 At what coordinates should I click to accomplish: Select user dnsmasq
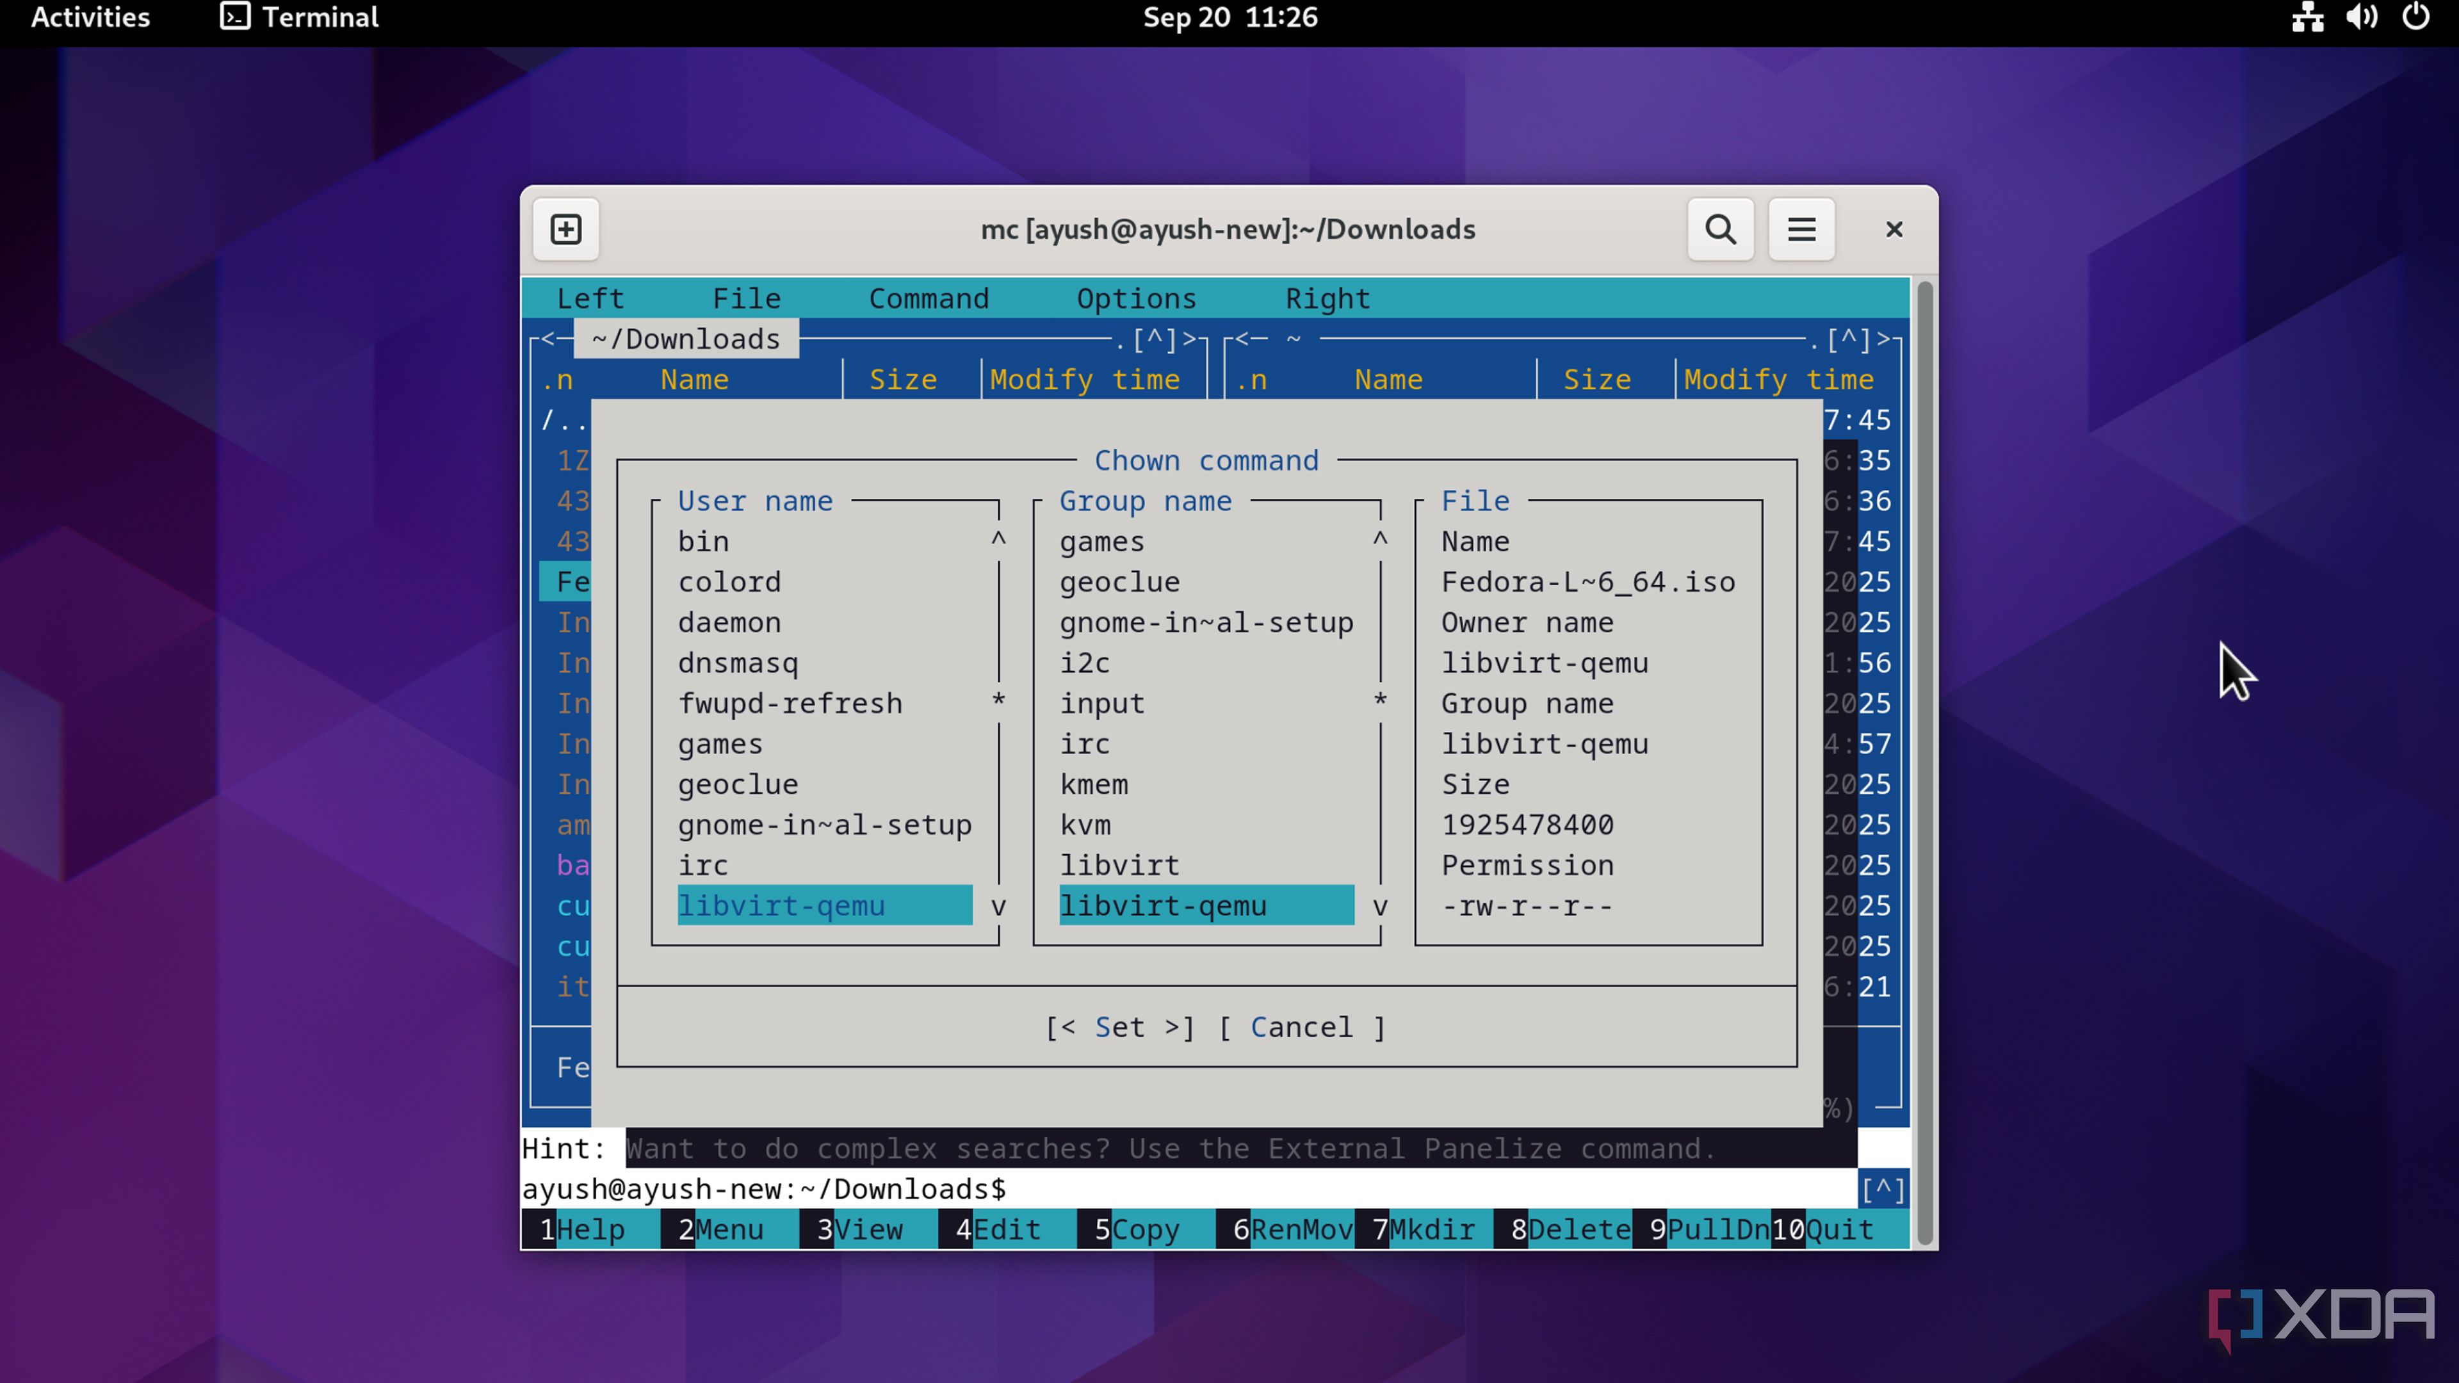825,663
